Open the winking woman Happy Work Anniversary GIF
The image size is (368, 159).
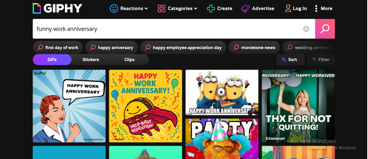coord(69,106)
